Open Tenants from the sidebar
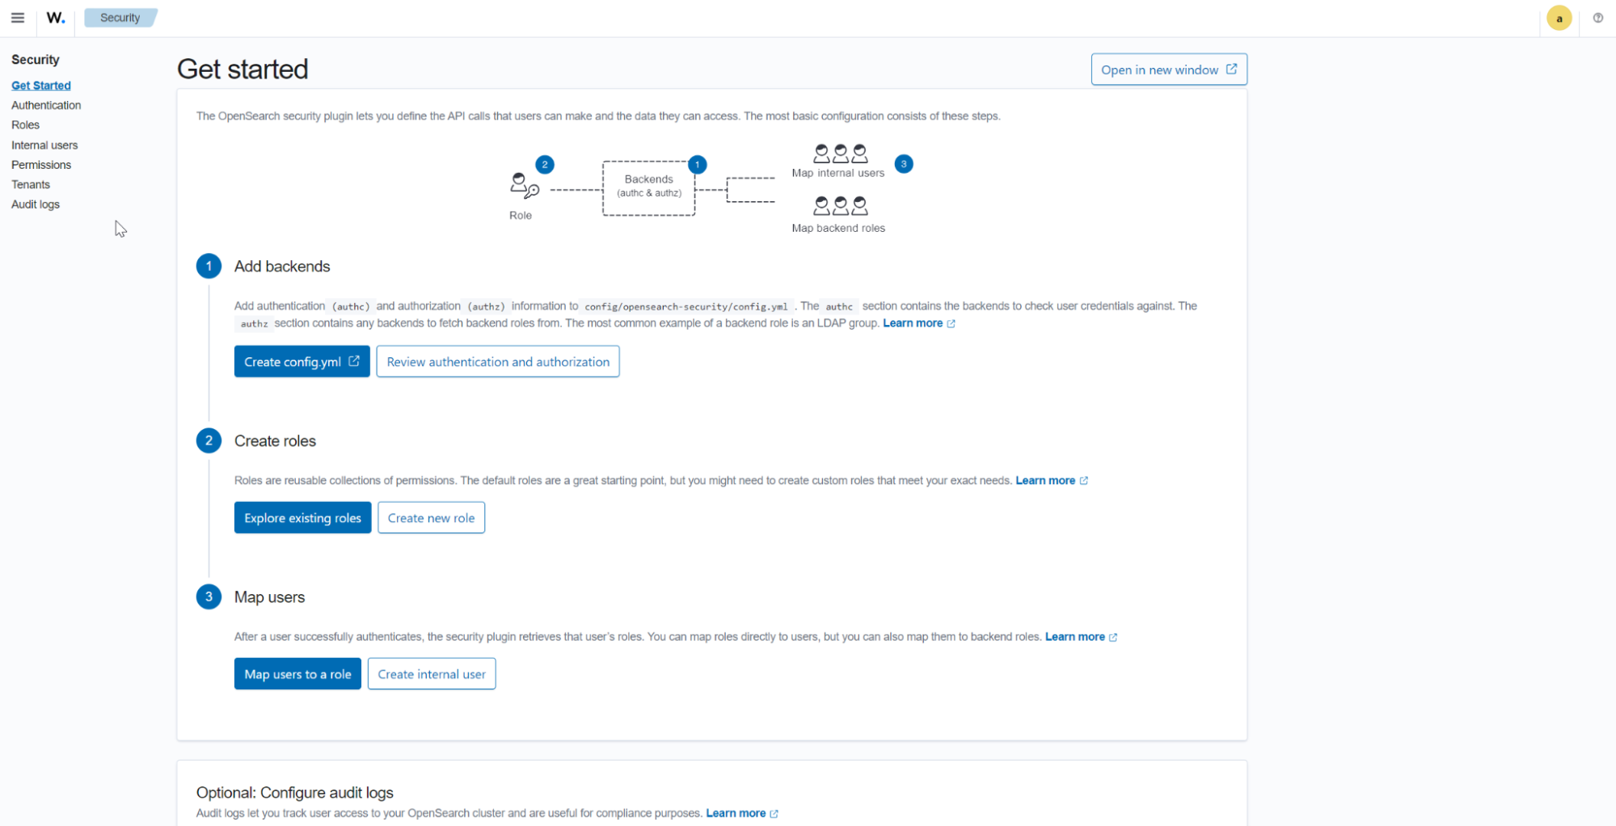The image size is (1616, 826). pyautogui.click(x=31, y=184)
